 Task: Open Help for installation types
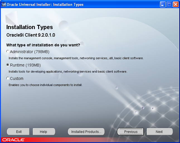click(44, 132)
